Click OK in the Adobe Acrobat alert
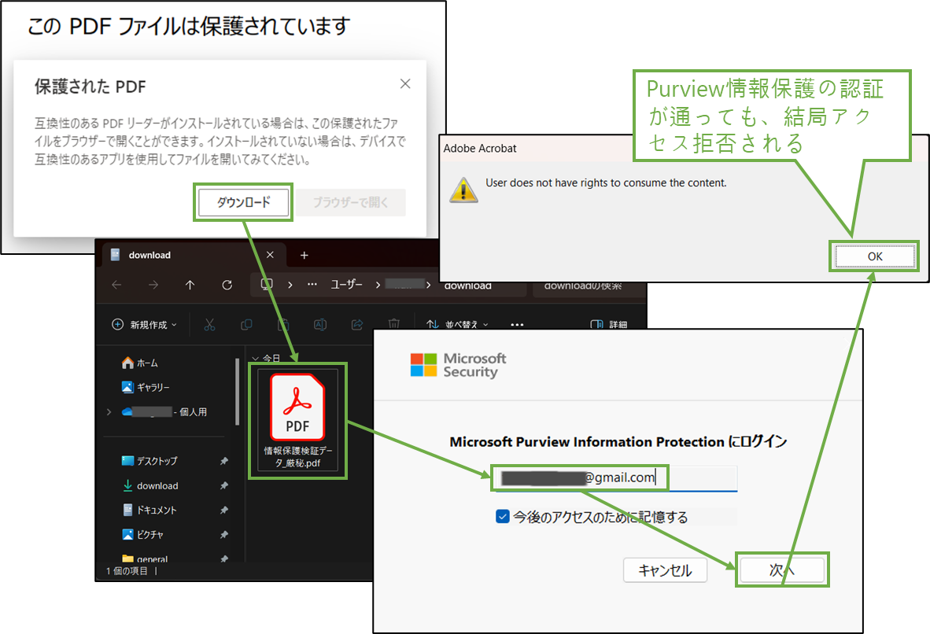Screen dimensions: 930x634 click(x=875, y=256)
